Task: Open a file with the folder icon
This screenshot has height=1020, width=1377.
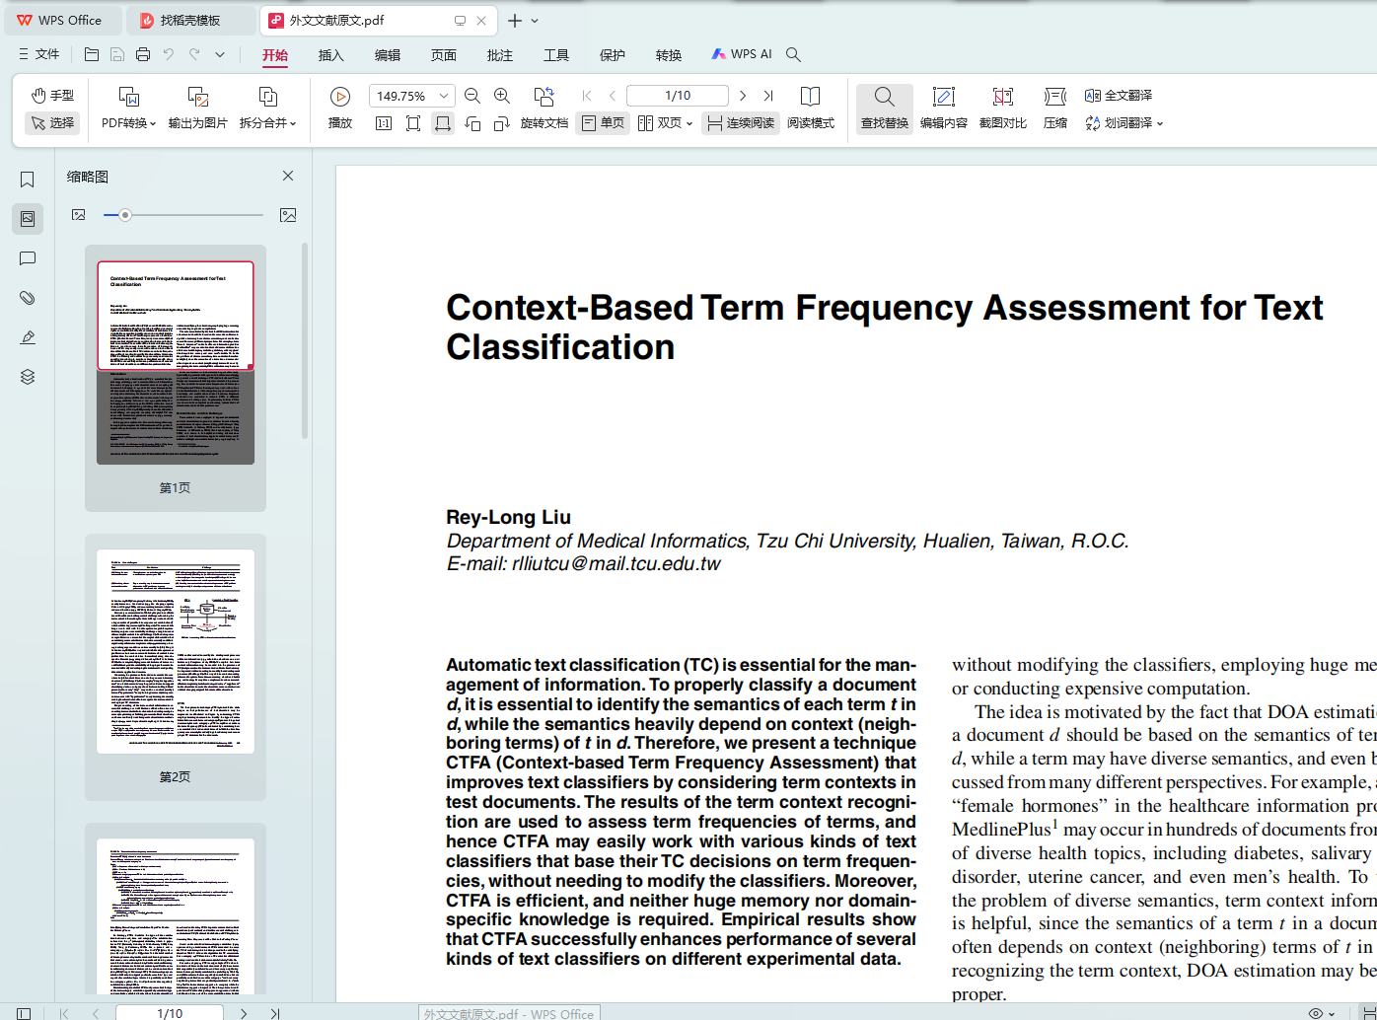Action: (92, 54)
